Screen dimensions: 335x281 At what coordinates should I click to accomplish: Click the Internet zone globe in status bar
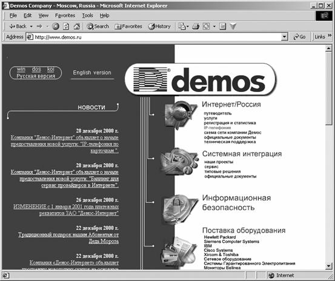[271, 276]
